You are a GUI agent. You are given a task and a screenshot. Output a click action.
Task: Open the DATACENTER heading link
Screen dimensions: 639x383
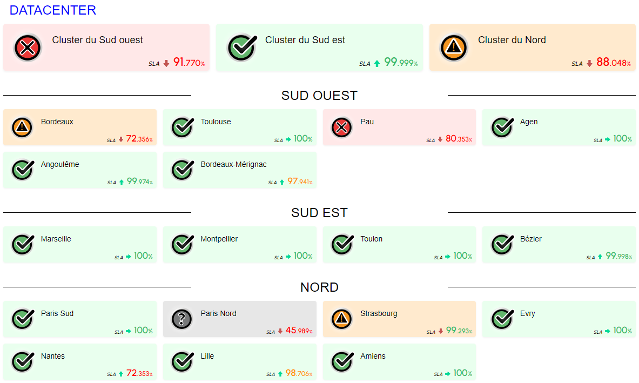[53, 10]
